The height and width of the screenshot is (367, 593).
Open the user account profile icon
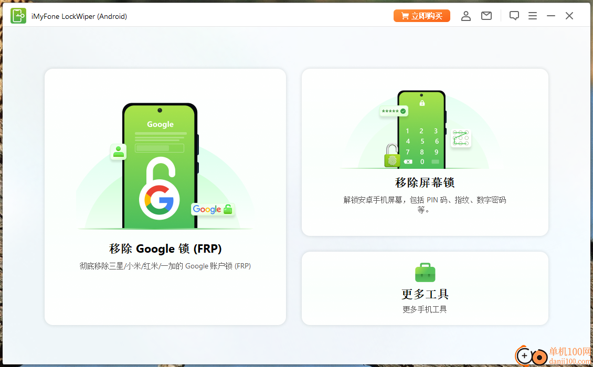(465, 16)
